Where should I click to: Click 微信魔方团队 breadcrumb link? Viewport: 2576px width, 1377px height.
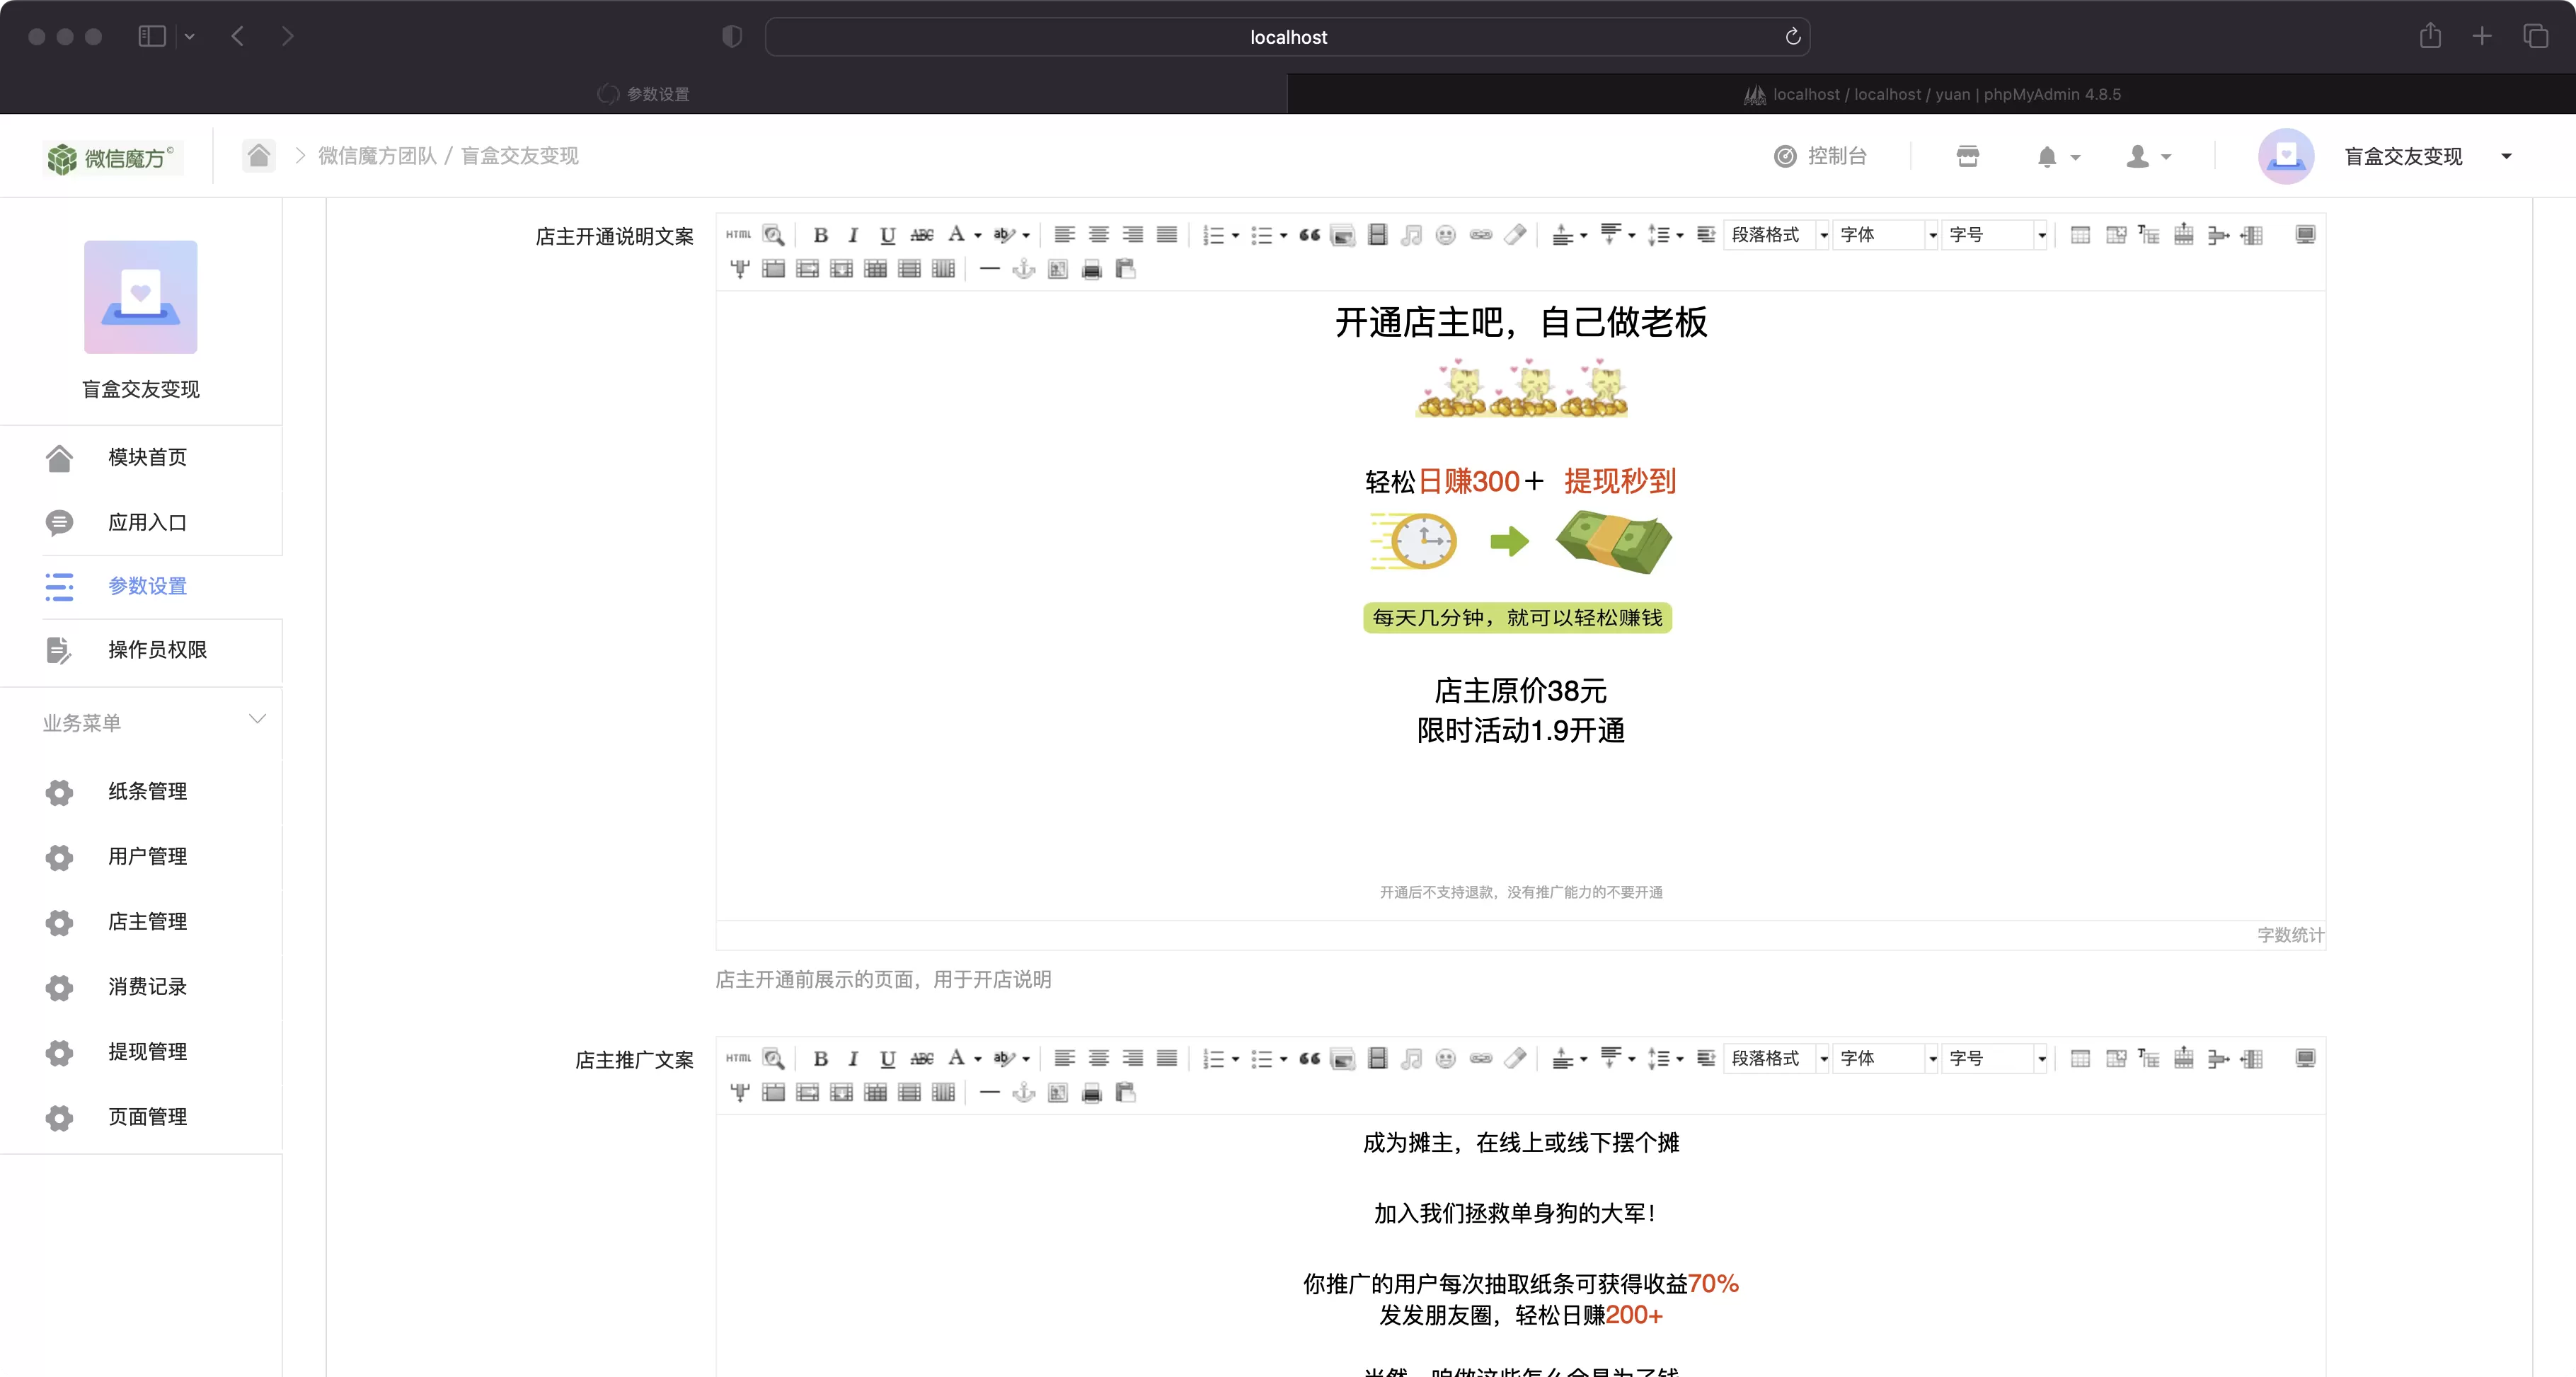coord(377,156)
